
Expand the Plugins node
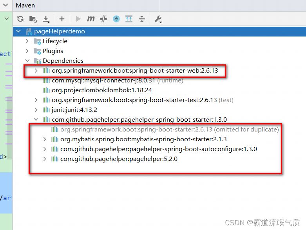point(27,51)
